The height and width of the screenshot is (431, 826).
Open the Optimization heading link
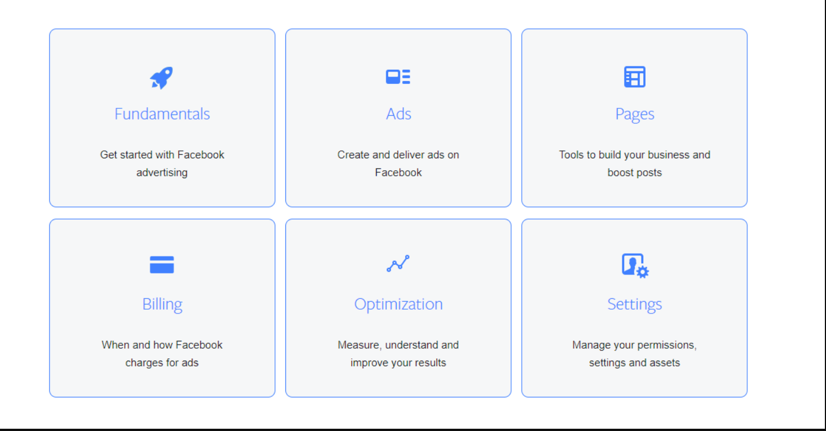tap(398, 305)
